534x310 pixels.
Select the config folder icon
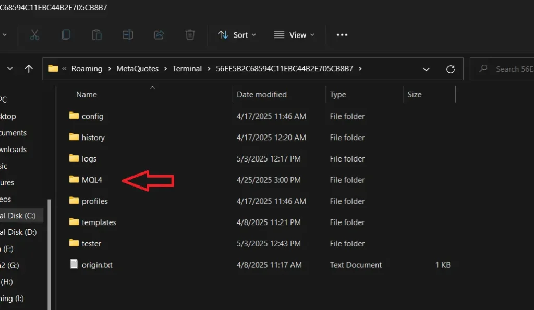[74, 116]
